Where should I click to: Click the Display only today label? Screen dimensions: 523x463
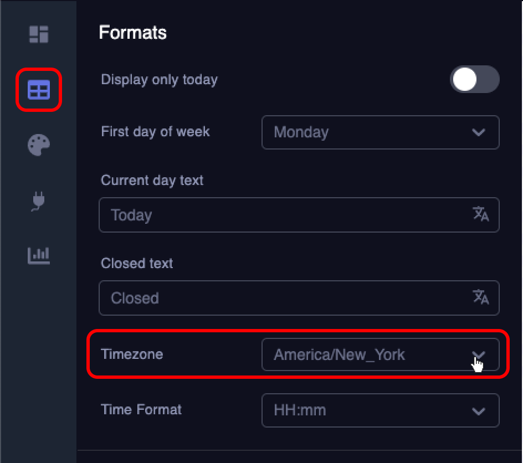160,80
